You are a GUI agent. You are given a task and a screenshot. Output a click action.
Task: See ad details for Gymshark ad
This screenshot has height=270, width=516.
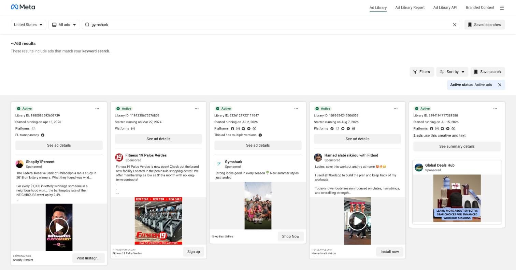(x=258, y=145)
